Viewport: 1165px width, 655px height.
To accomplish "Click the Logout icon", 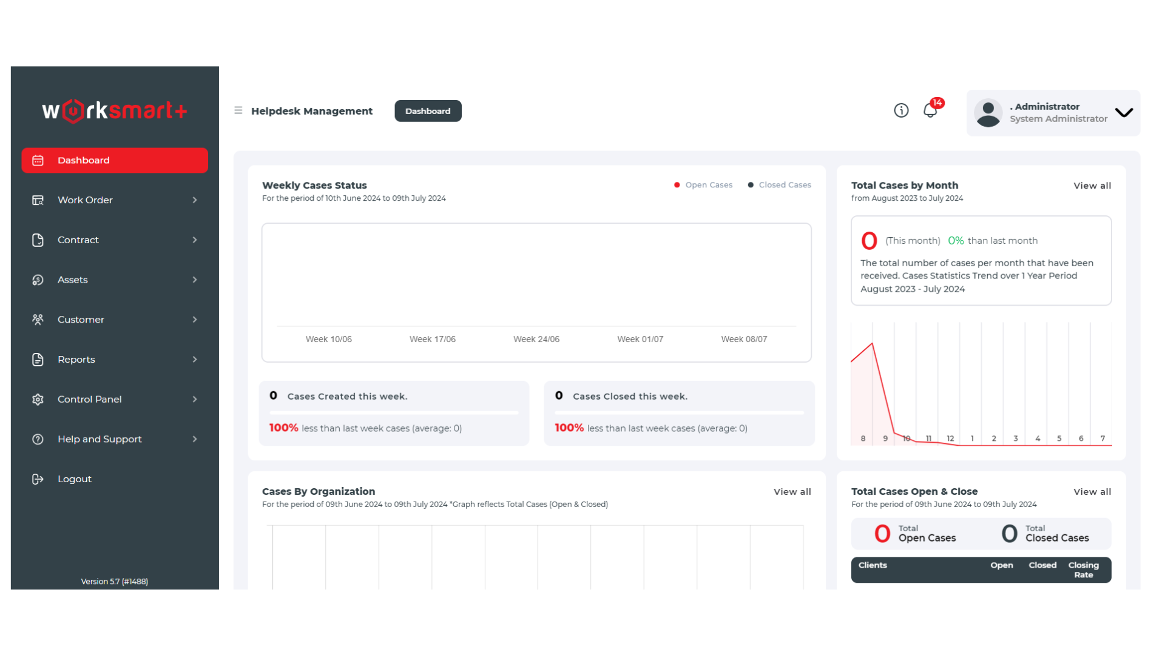I will point(38,479).
